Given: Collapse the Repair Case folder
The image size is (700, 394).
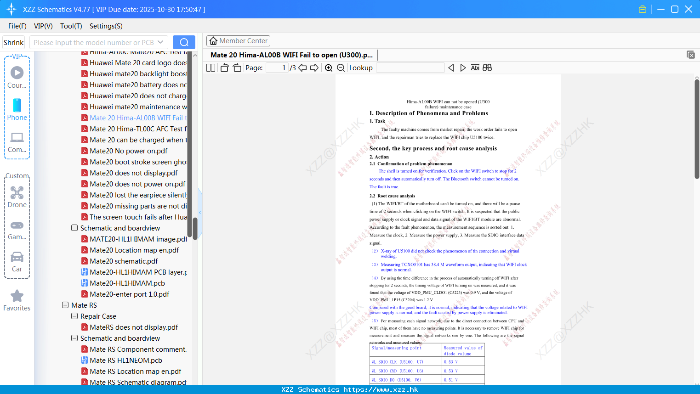Looking at the screenshot, I should [74, 316].
